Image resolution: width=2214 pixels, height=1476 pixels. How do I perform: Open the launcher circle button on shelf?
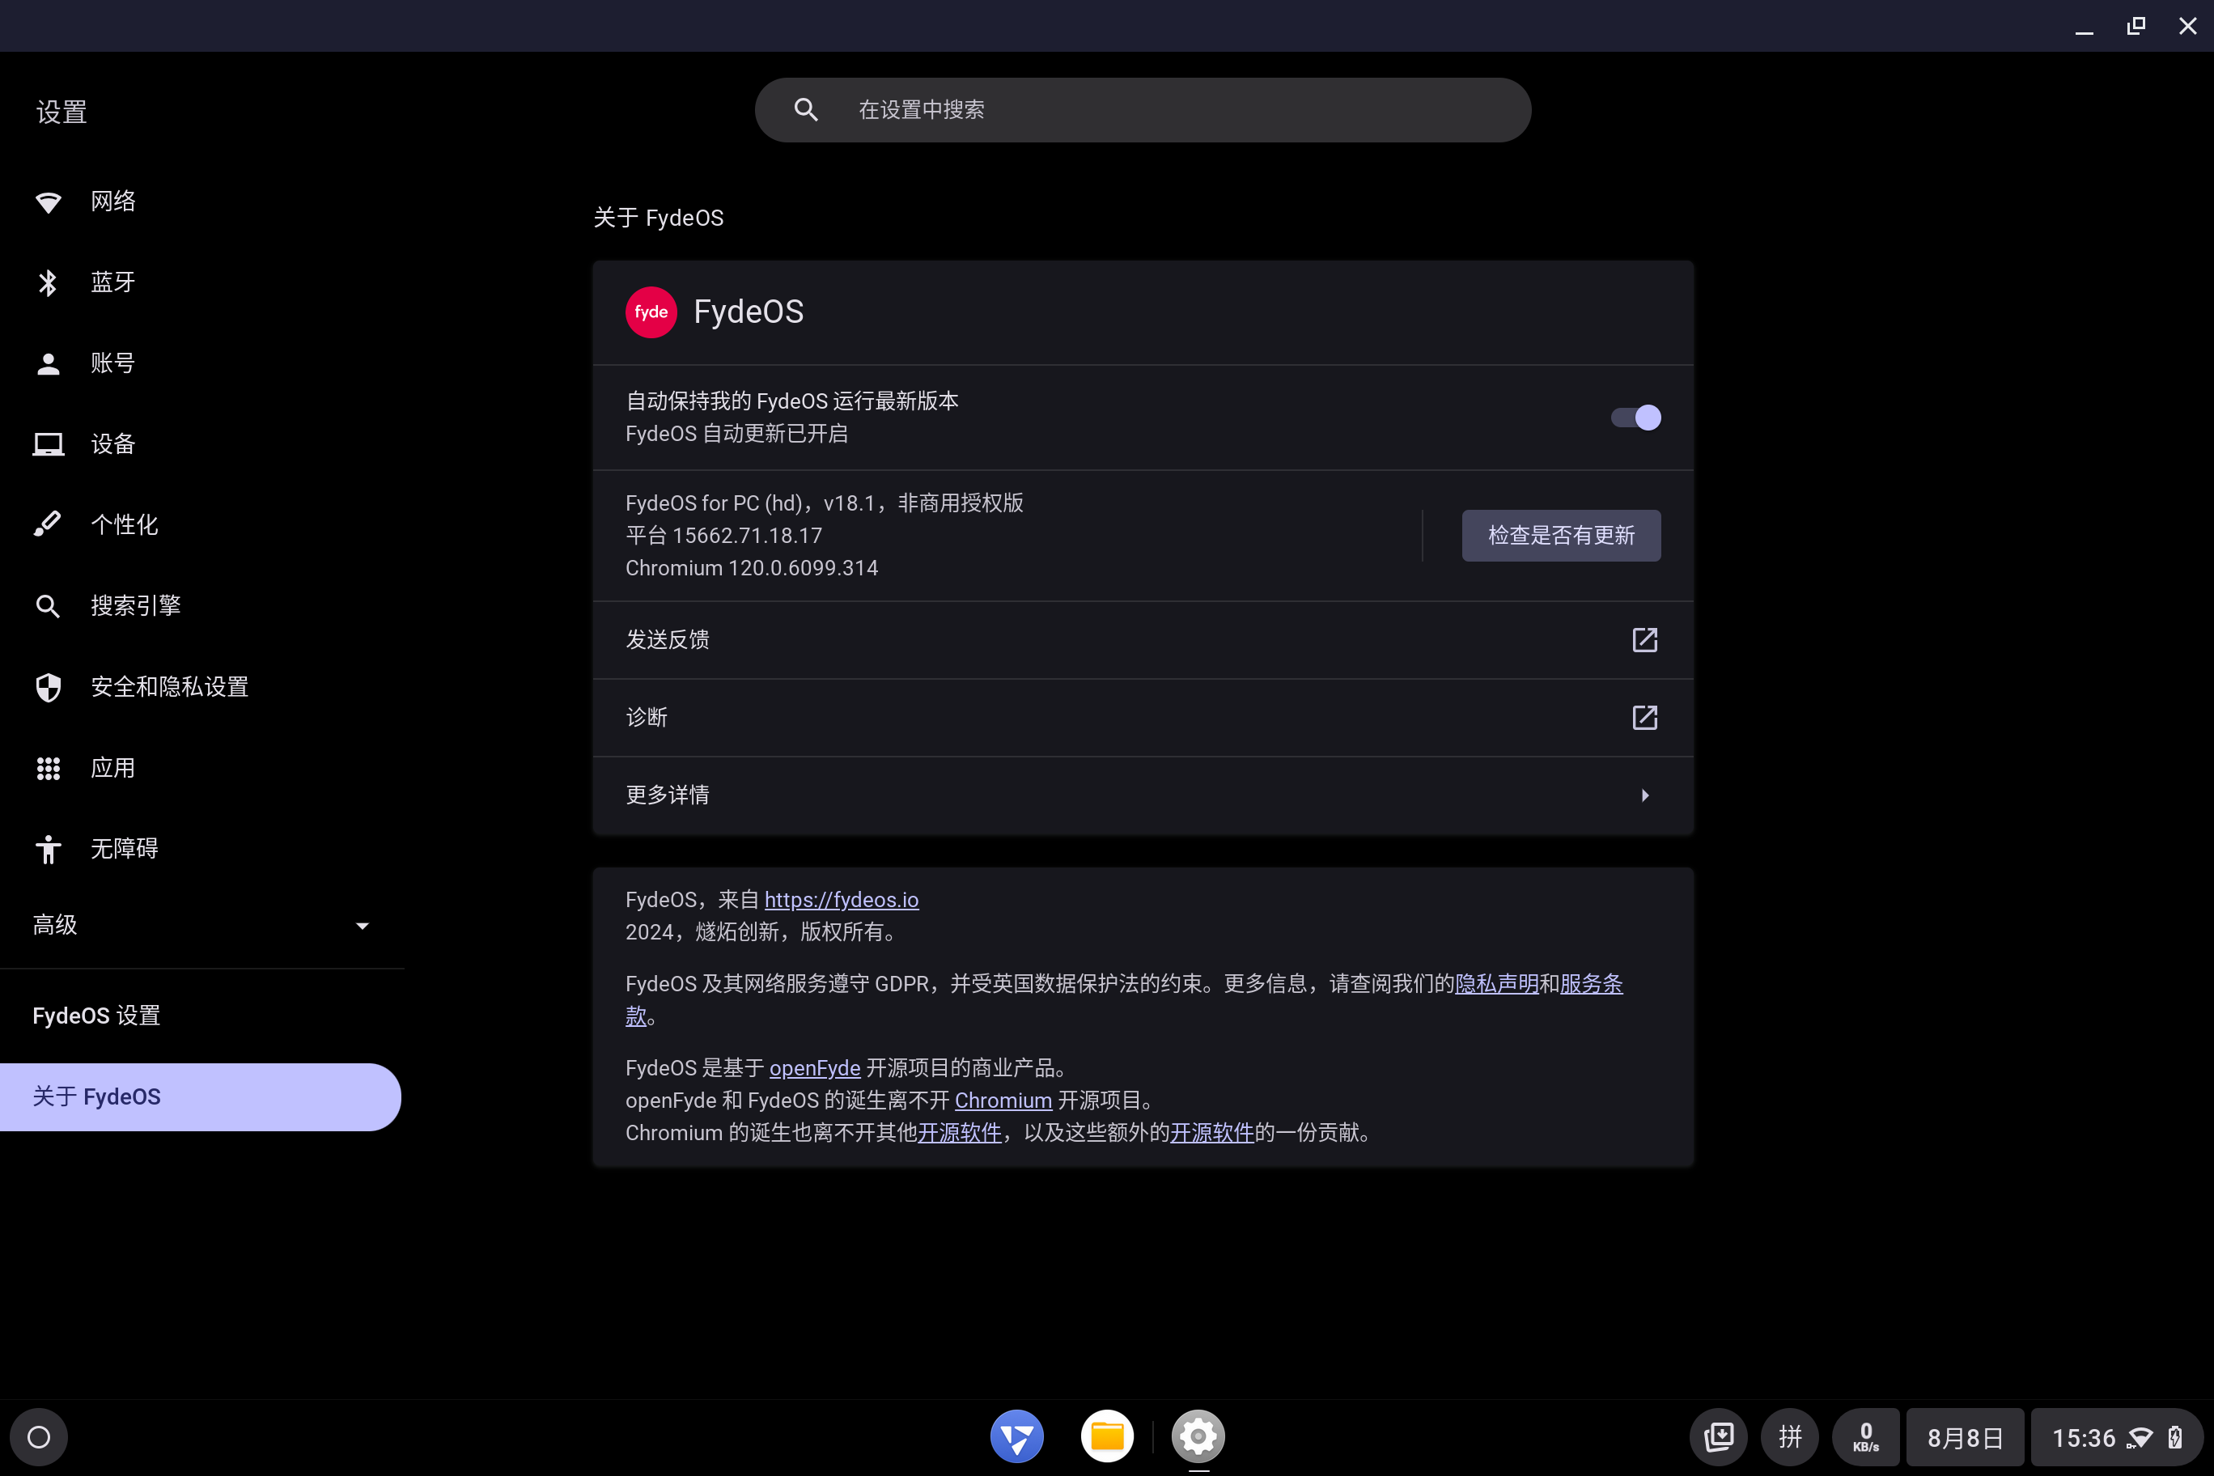pyautogui.click(x=39, y=1436)
